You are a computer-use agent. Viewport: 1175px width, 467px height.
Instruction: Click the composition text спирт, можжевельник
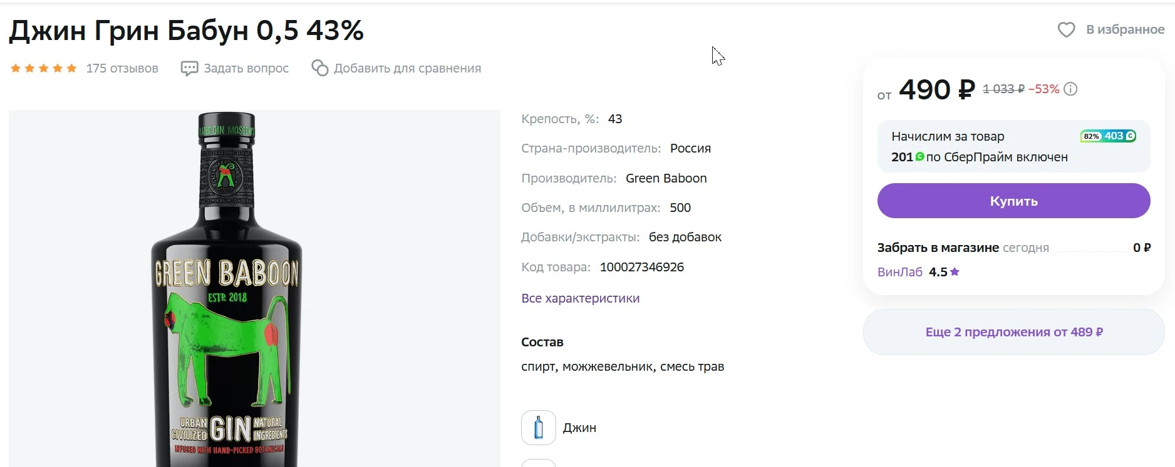click(623, 366)
